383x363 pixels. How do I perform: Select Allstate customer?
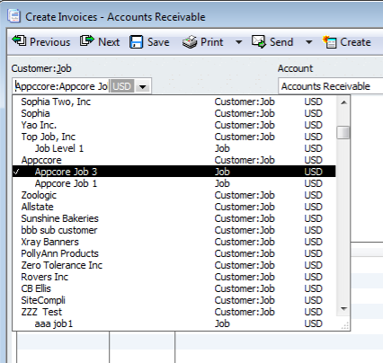pos(174,207)
